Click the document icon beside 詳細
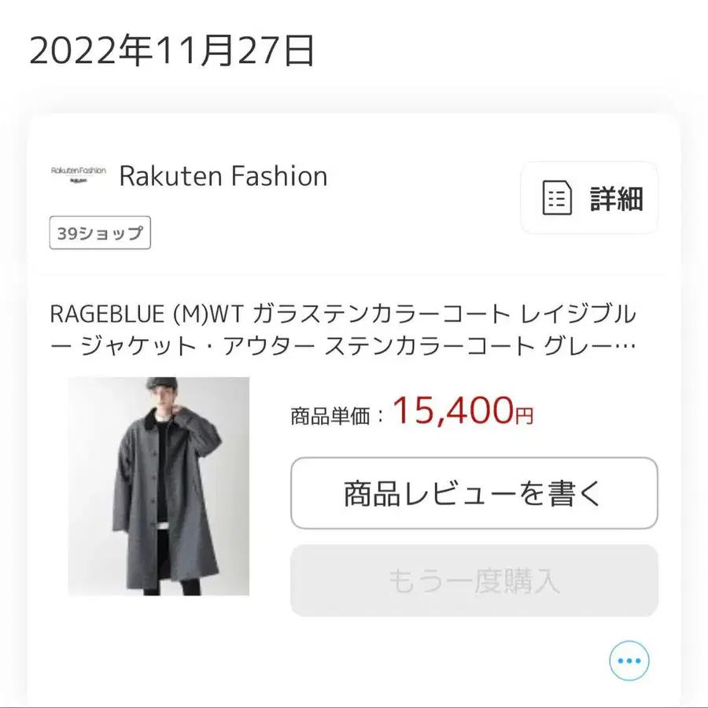The image size is (708, 708). [x=557, y=198]
